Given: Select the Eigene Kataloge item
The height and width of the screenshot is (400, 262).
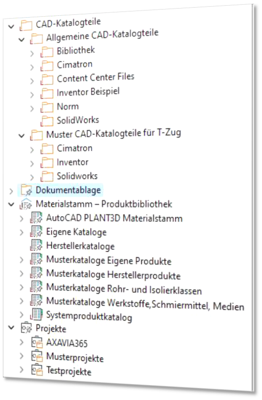Looking at the screenshot, I should [76, 232].
